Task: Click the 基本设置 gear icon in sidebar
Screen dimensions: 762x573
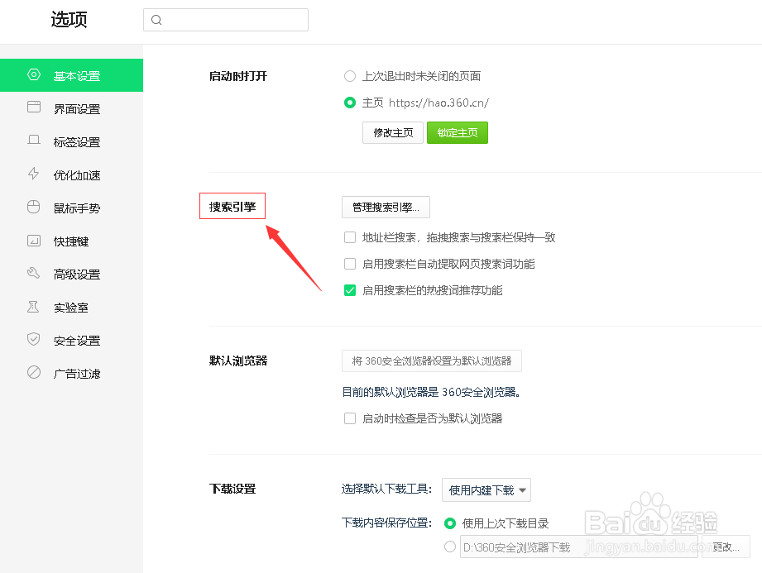Action: click(34, 74)
